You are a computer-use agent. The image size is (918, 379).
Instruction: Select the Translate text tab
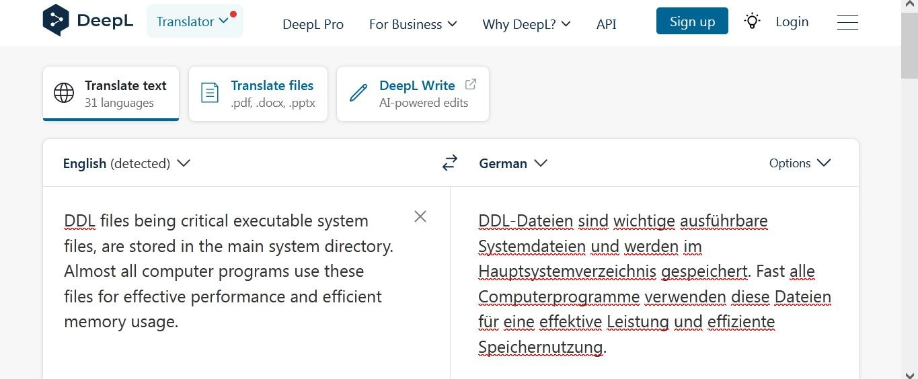coord(111,93)
